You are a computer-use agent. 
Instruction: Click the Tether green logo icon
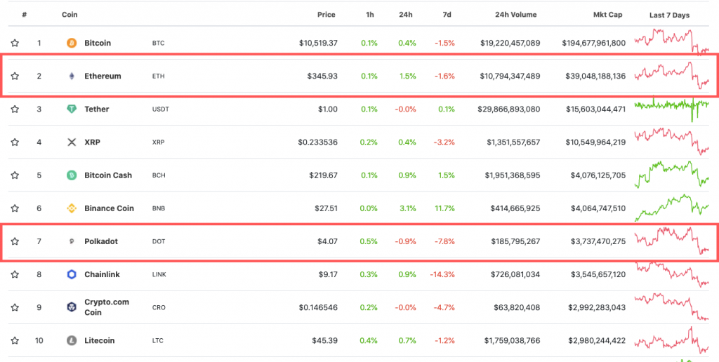72,109
